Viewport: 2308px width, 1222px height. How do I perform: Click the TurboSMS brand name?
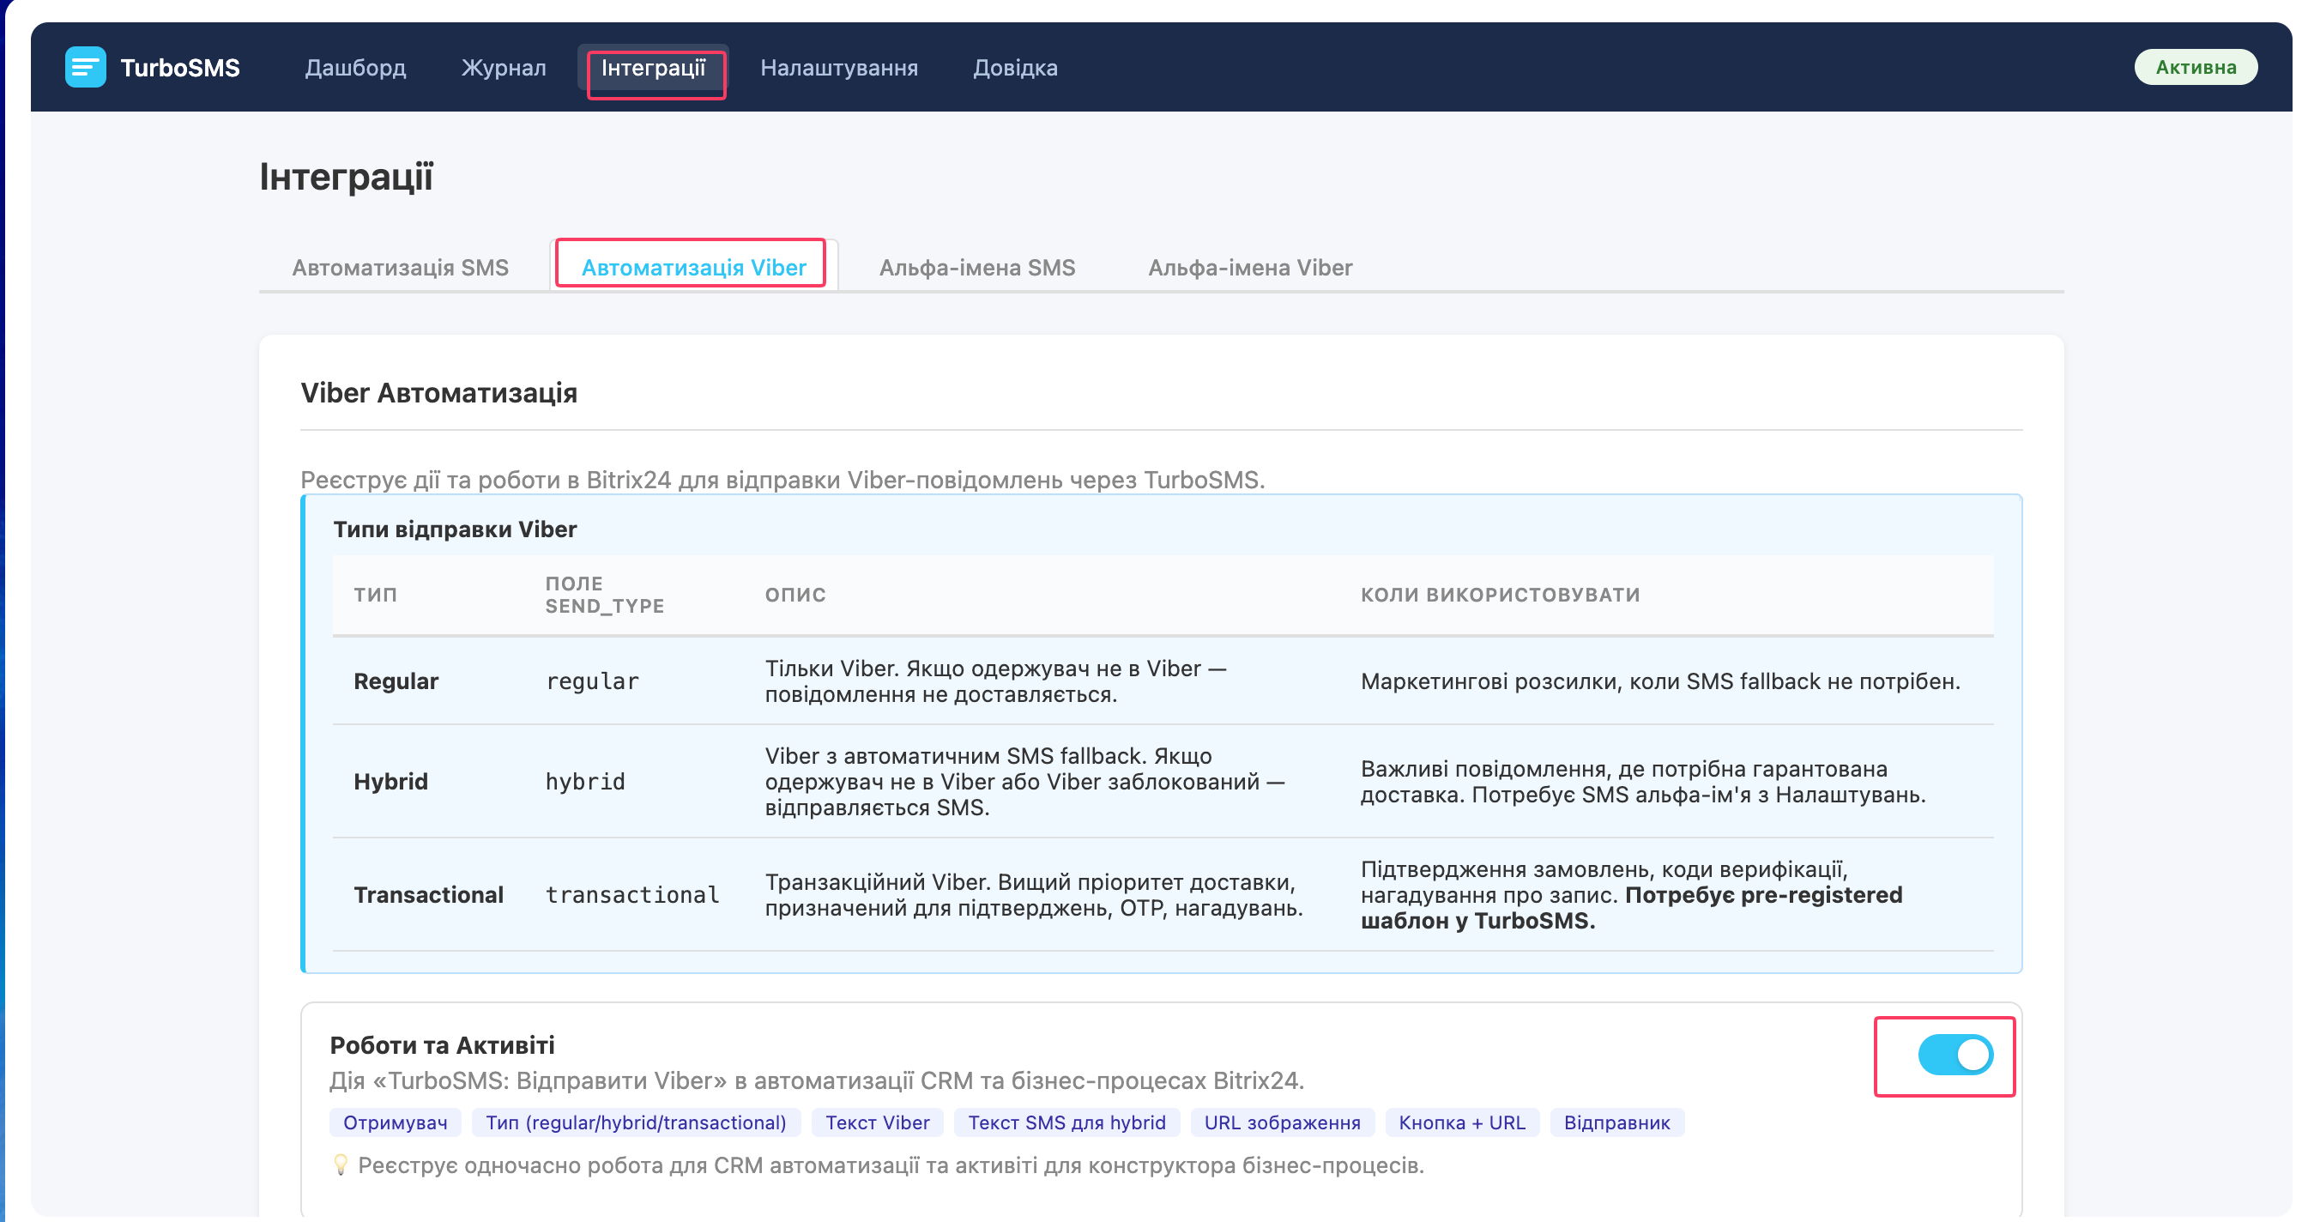coord(180,67)
